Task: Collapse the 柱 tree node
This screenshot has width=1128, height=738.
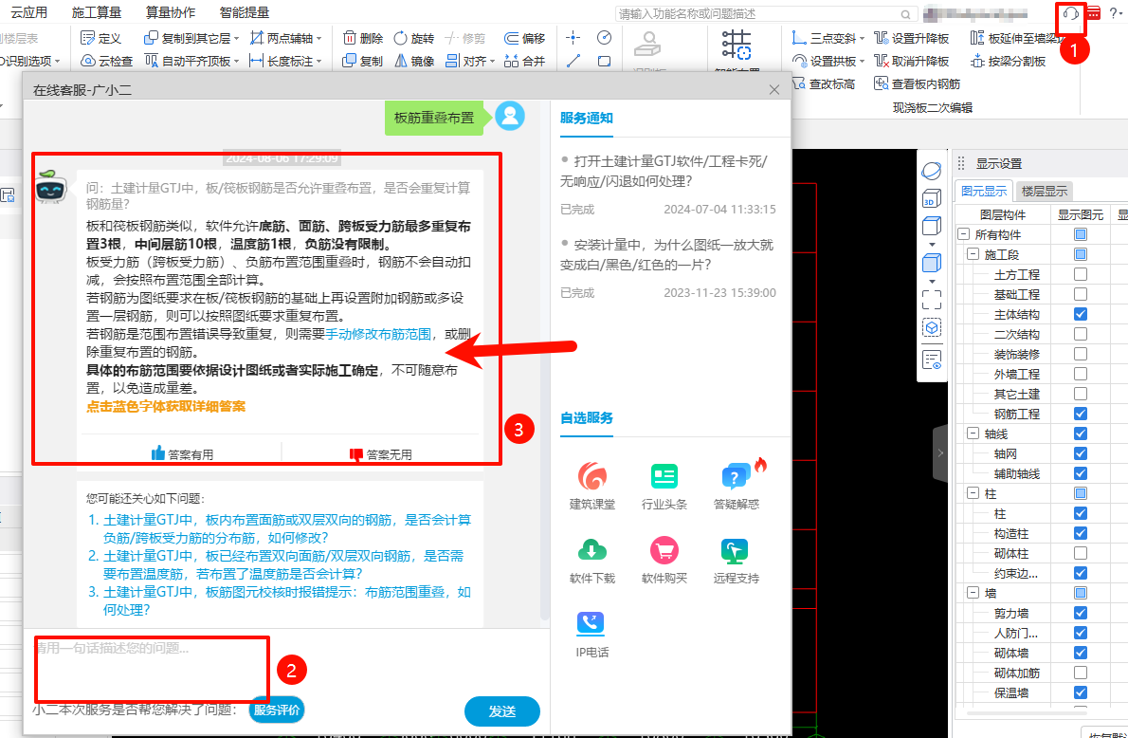Action: [973, 493]
